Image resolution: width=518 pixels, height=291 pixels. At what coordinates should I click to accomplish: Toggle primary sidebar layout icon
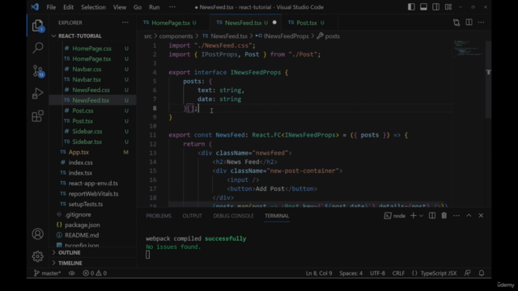click(x=411, y=7)
